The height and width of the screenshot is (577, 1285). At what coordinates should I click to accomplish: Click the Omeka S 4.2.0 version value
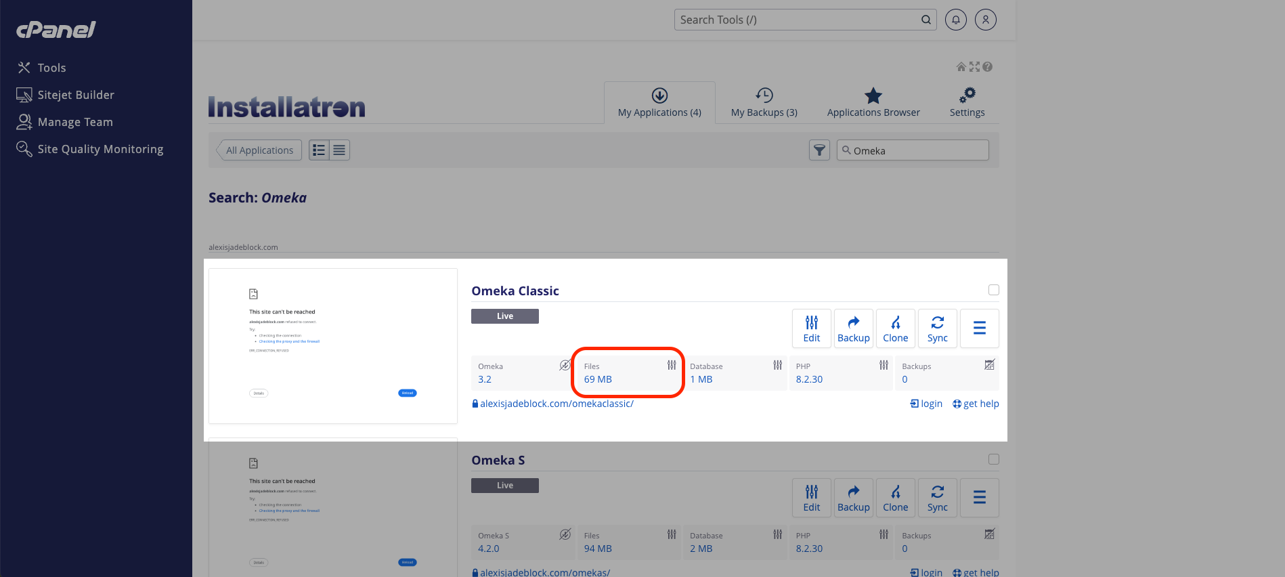[x=489, y=549]
